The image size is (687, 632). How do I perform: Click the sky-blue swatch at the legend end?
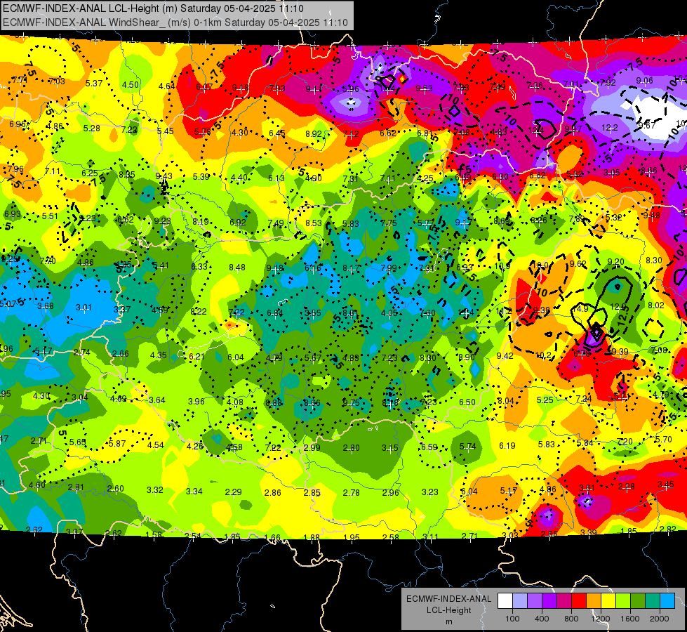click(x=667, y=601)
